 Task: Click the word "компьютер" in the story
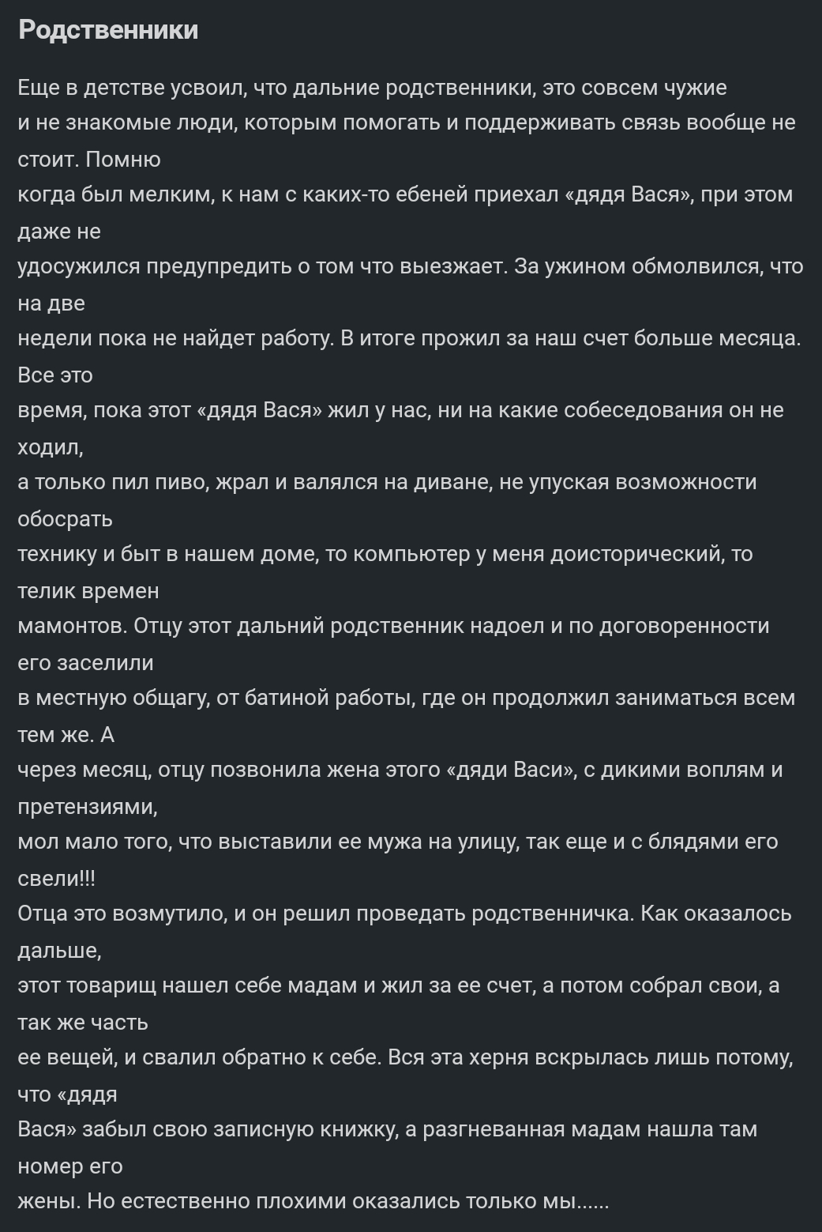coord(411,555)
